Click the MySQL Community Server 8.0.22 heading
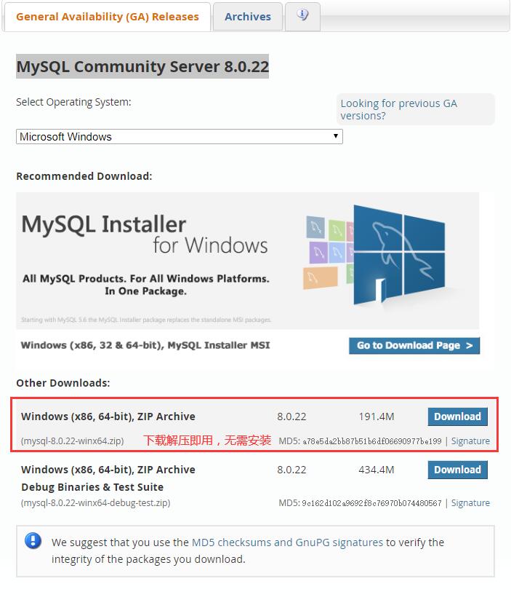This screenshot has height=600, width=511. pyautogui.click(x=142, y=67)
